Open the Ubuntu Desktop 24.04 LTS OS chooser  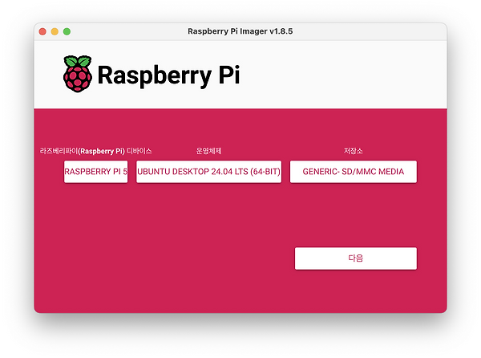pyautogui.click(x=208, y=172)
